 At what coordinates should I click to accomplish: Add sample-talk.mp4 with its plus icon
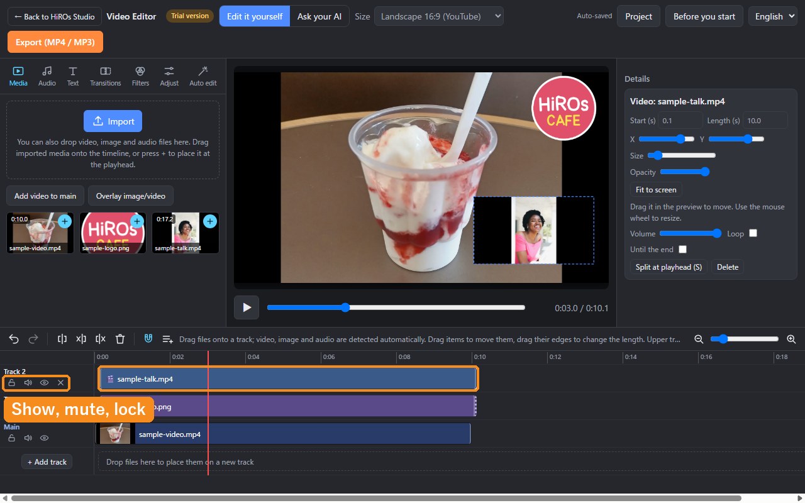(210, 221)
